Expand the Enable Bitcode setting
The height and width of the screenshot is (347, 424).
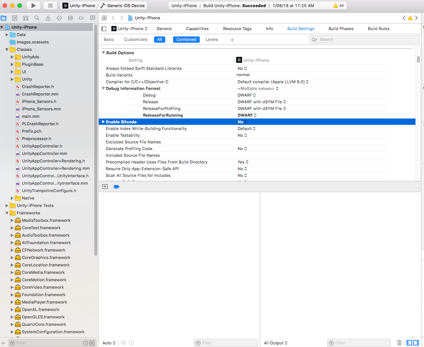click(103, 122)
